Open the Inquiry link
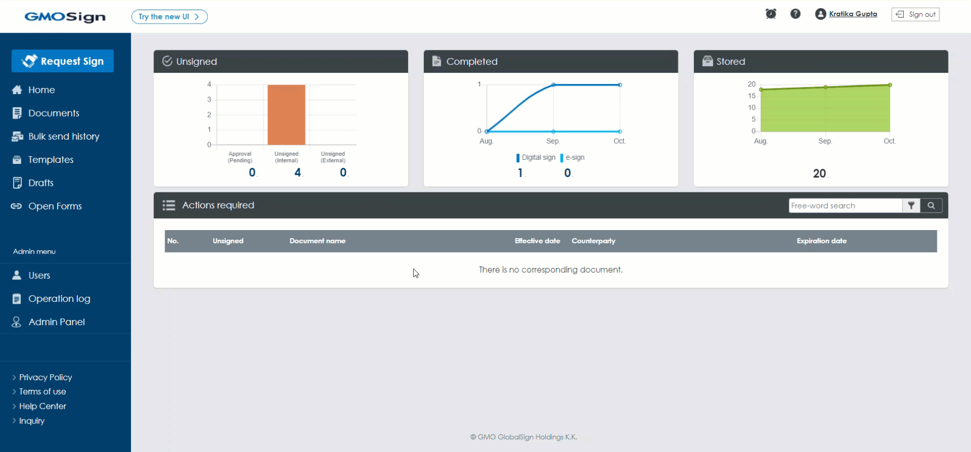The image size is (971, 452). pos(32,421)
